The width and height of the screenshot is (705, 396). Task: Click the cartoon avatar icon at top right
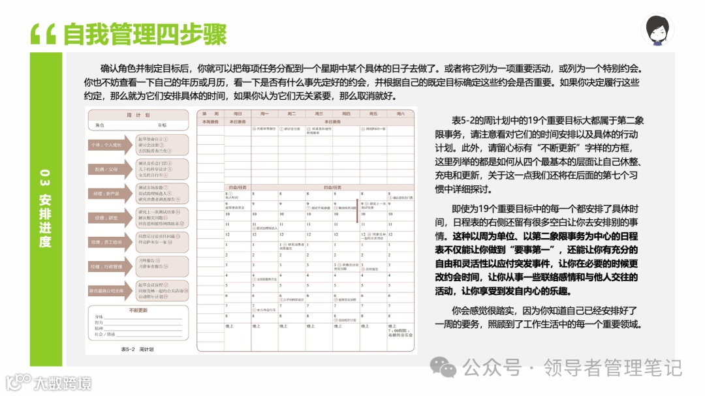click(657, 30)
